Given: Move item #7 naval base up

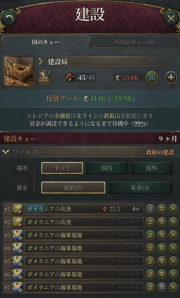Looking at the screenshot, I should pyautogui.click(x=150, y=287).
